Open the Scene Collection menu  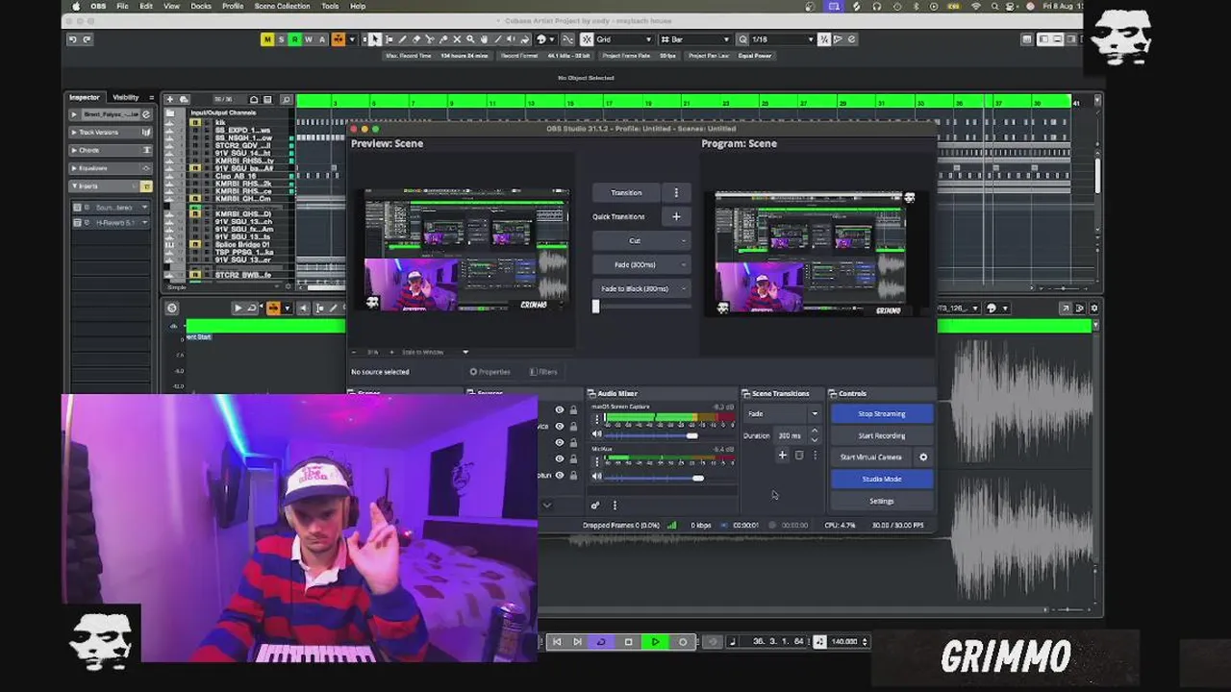(x=282, y=6)
